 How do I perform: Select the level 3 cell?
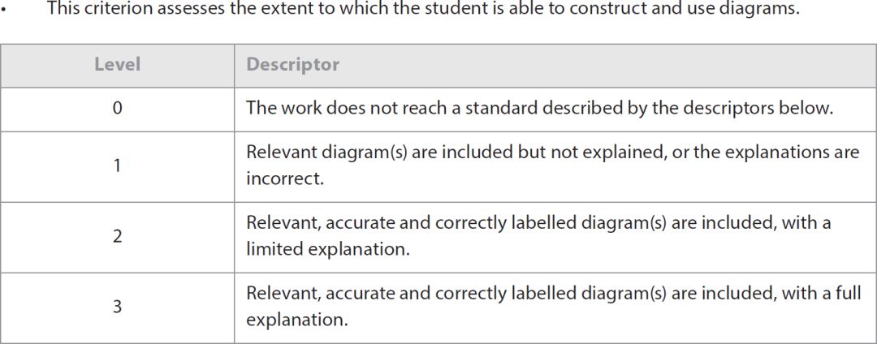click(x=117, y=307)
